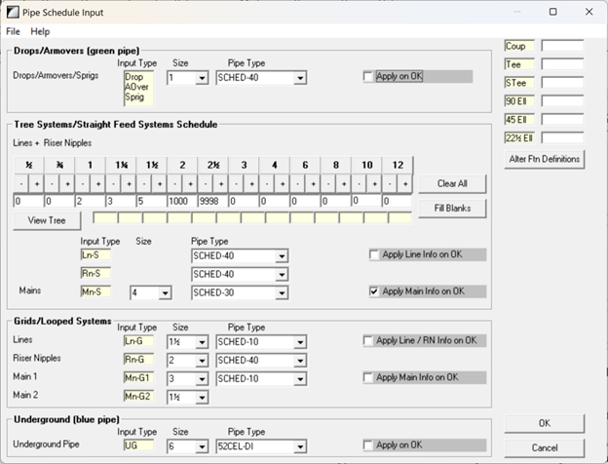This screenshot has width=608, height=464.
Task: Click the minus button under the 6 size
Action: pos(297,183)
